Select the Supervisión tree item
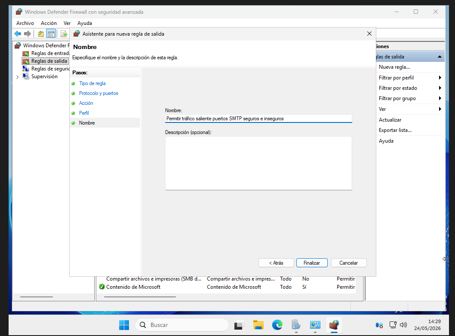 [x=44, y=76]
